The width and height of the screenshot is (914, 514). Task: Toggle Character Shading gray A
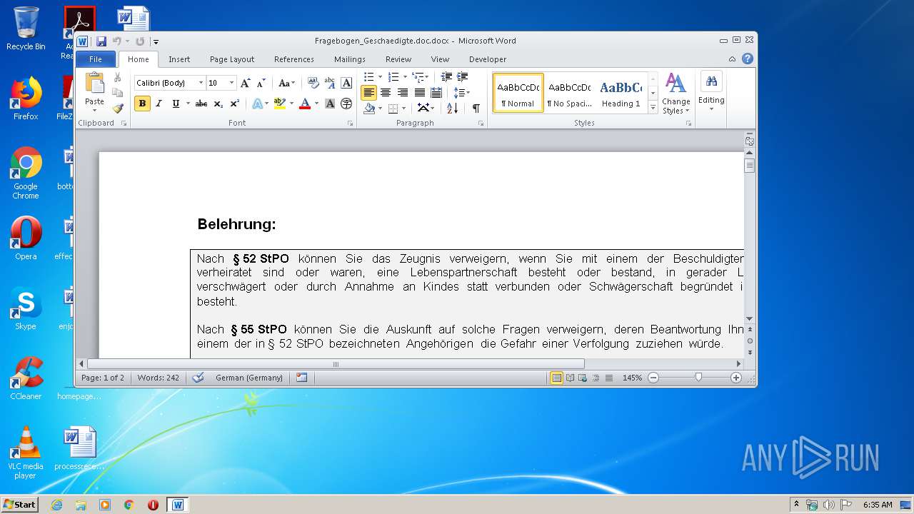click(330, 104)
